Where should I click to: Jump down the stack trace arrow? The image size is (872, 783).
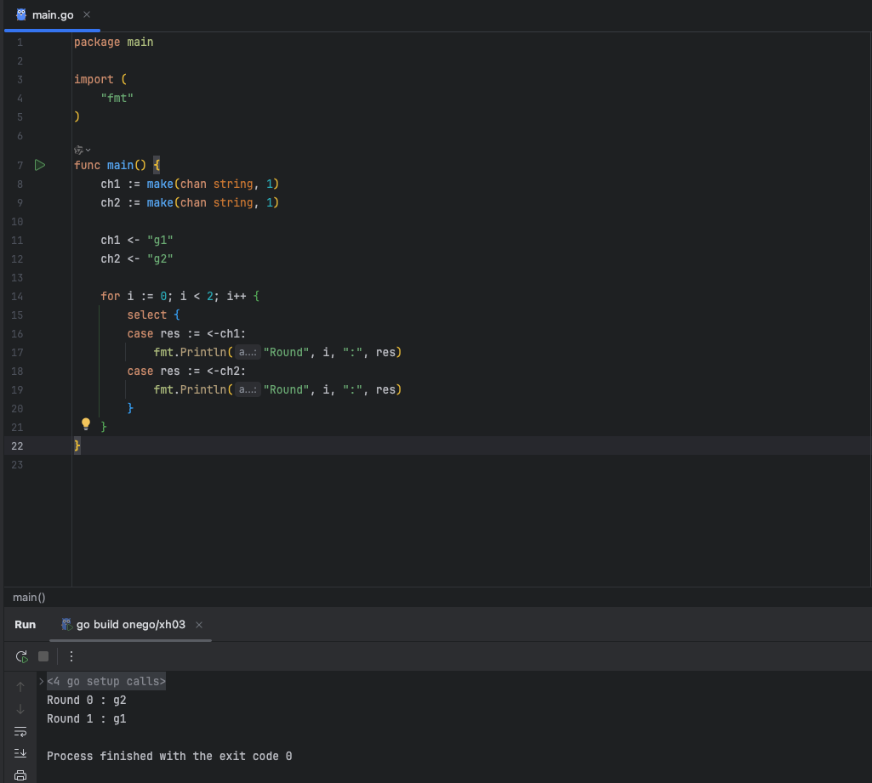[20, 710]
